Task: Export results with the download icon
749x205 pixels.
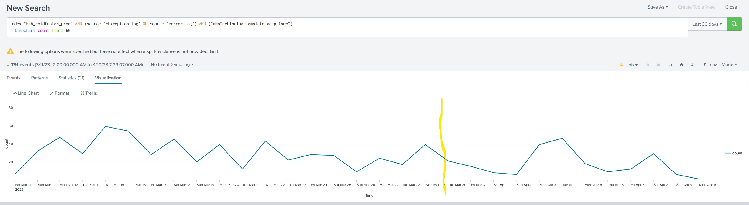Action: (x=692, y=65)
